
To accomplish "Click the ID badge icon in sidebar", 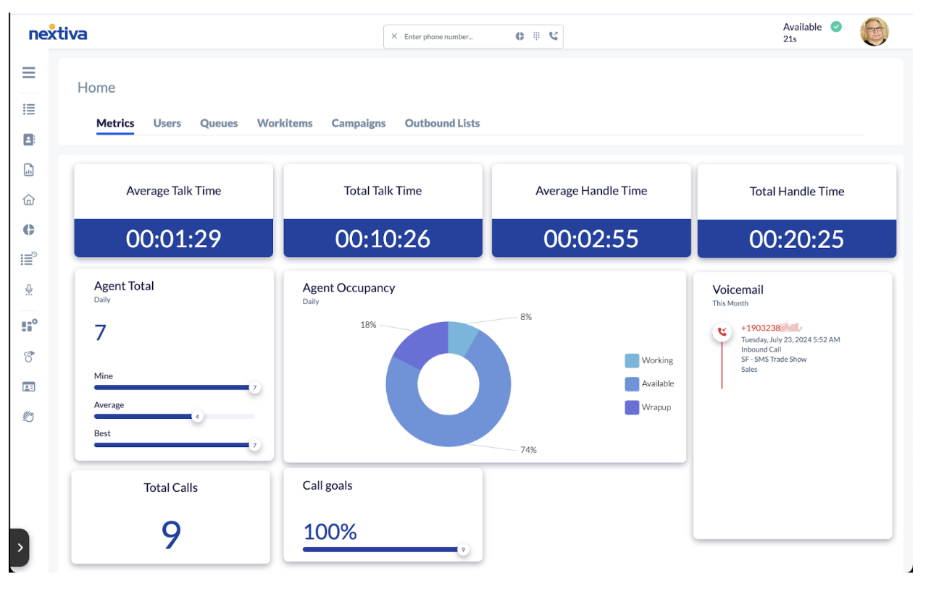I will (x=28, y=386).
